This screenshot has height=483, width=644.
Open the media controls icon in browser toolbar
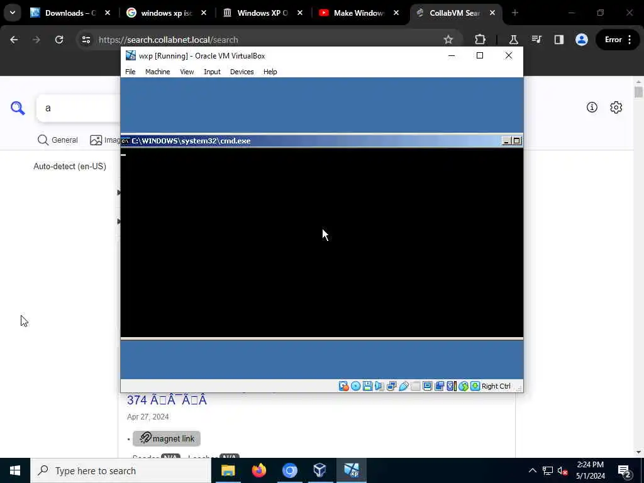536,40
